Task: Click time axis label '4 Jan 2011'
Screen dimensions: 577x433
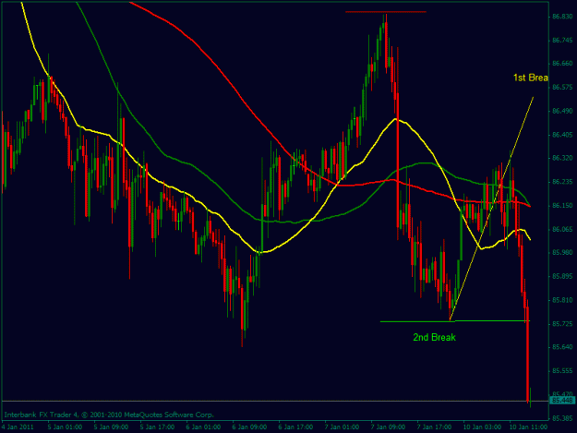Action: 18,427
